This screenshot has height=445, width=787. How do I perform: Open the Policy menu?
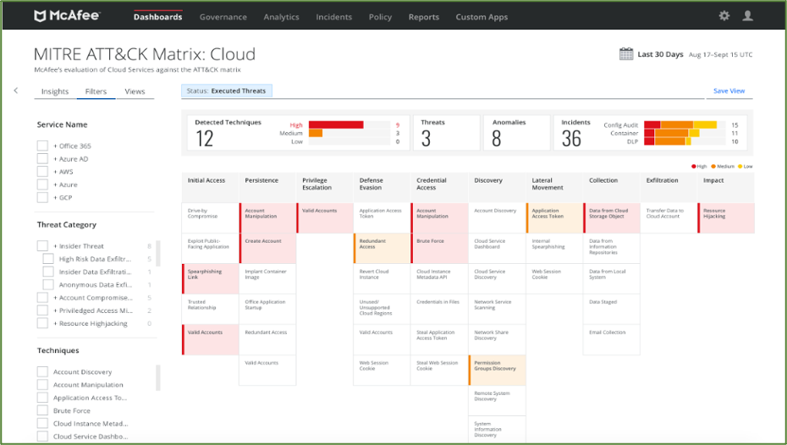coord(380,17)
